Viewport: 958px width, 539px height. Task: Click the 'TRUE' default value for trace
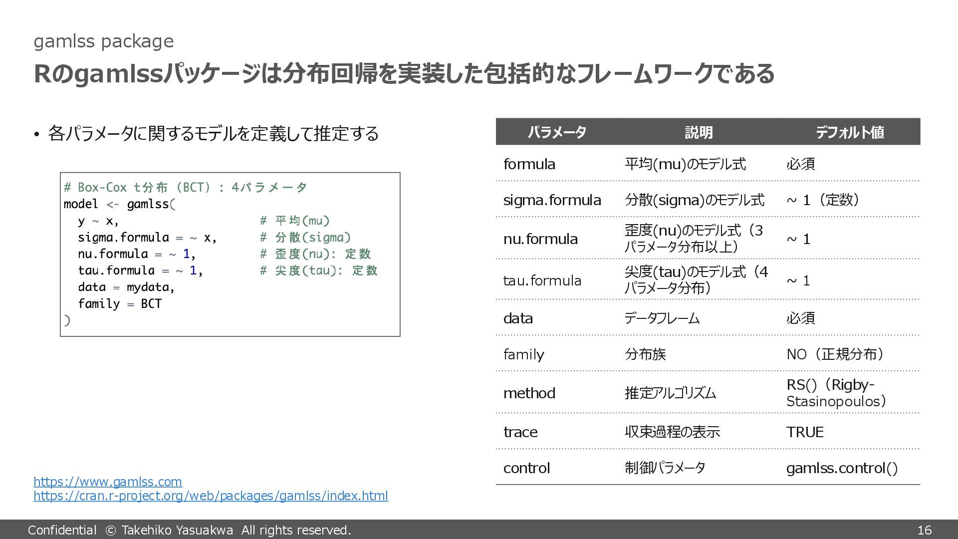tap(804, 432)
